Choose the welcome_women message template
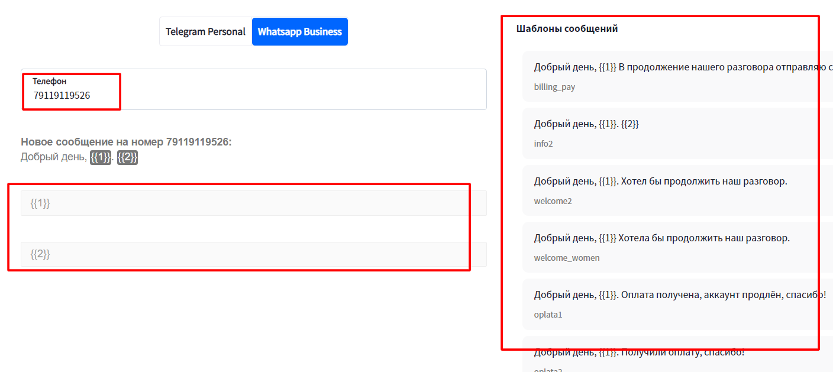The width and height of the screenshot is (833, 372). pos(677,247)
